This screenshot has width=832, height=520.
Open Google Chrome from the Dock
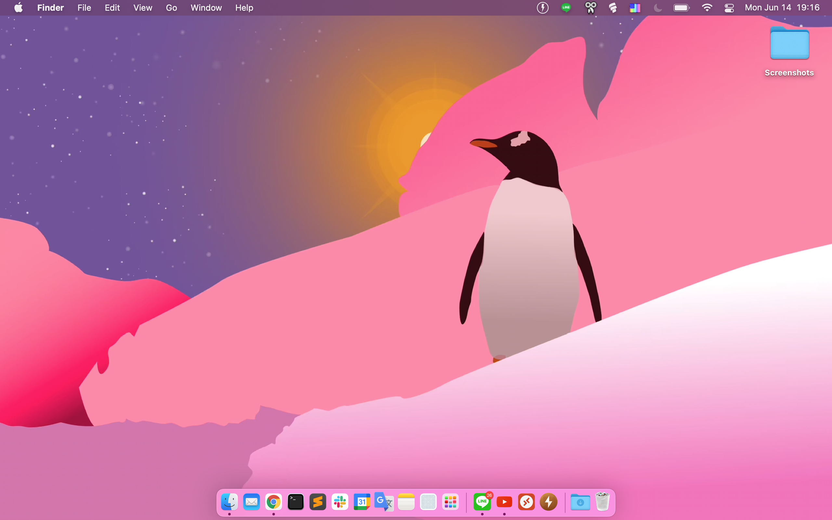point(273,502)
